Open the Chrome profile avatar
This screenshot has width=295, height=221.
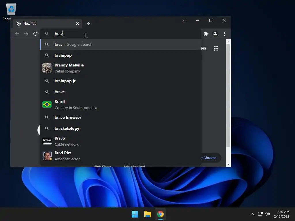[215, 34]
